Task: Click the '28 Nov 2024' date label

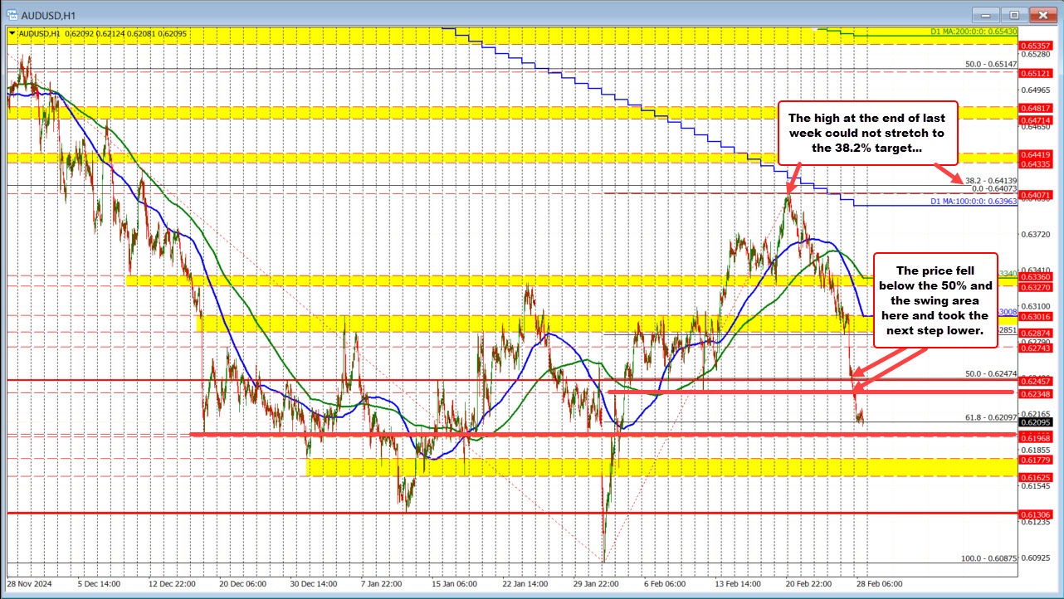Action: pyautogui.click(x=29, y=583)
